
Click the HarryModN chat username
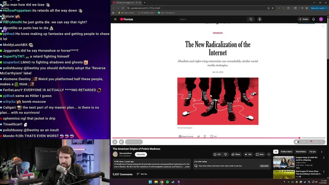pyautogui.click(x=12, y=22)
